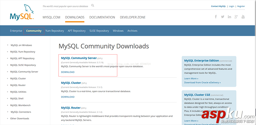256x125 pixels.
Task: Open MySQL APT Repository in sidebar
Action: click(x=22, y=58)
